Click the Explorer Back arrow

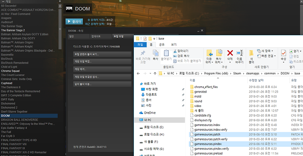click(x=138, y=73)
